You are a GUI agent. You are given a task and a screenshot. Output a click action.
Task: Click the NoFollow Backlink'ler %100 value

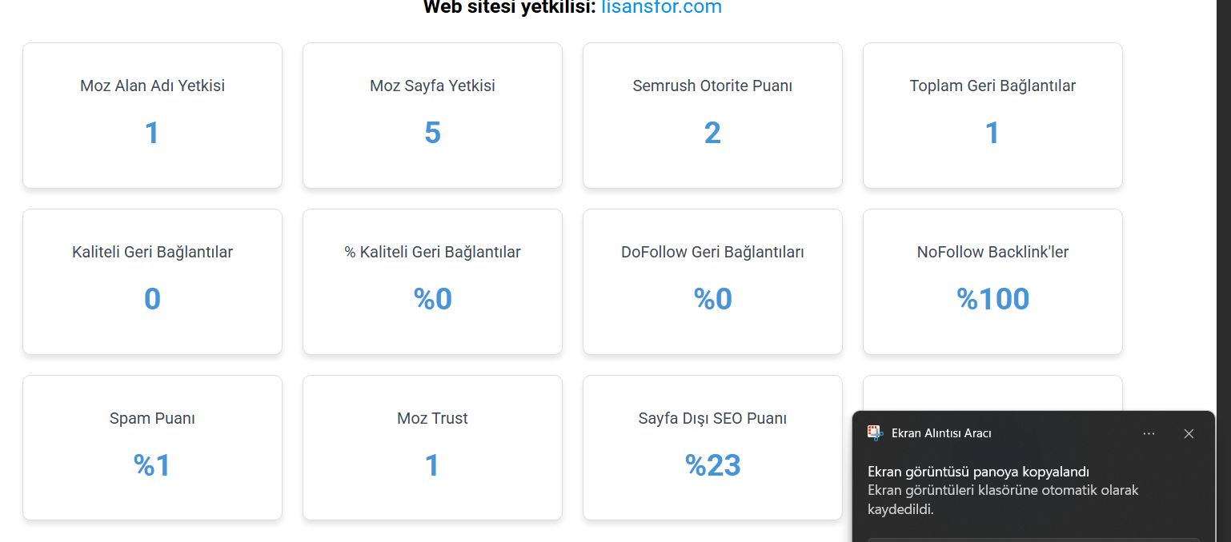pyautogui.click(x=992, y=299)
